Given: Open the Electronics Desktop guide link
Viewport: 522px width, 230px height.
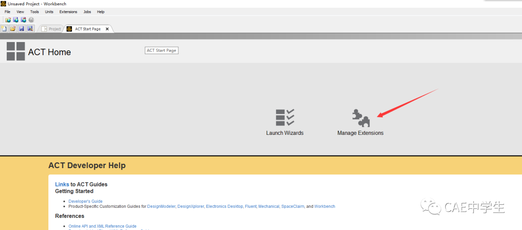Looking at the screenshot, I should click(x=224, y=206).
